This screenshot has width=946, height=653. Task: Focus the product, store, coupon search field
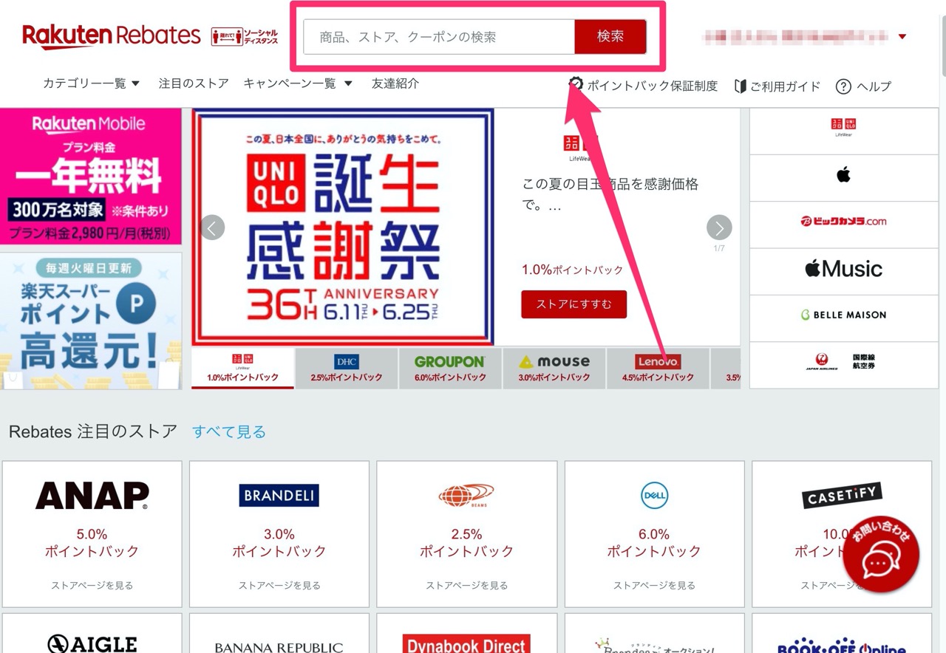[439, 37]
